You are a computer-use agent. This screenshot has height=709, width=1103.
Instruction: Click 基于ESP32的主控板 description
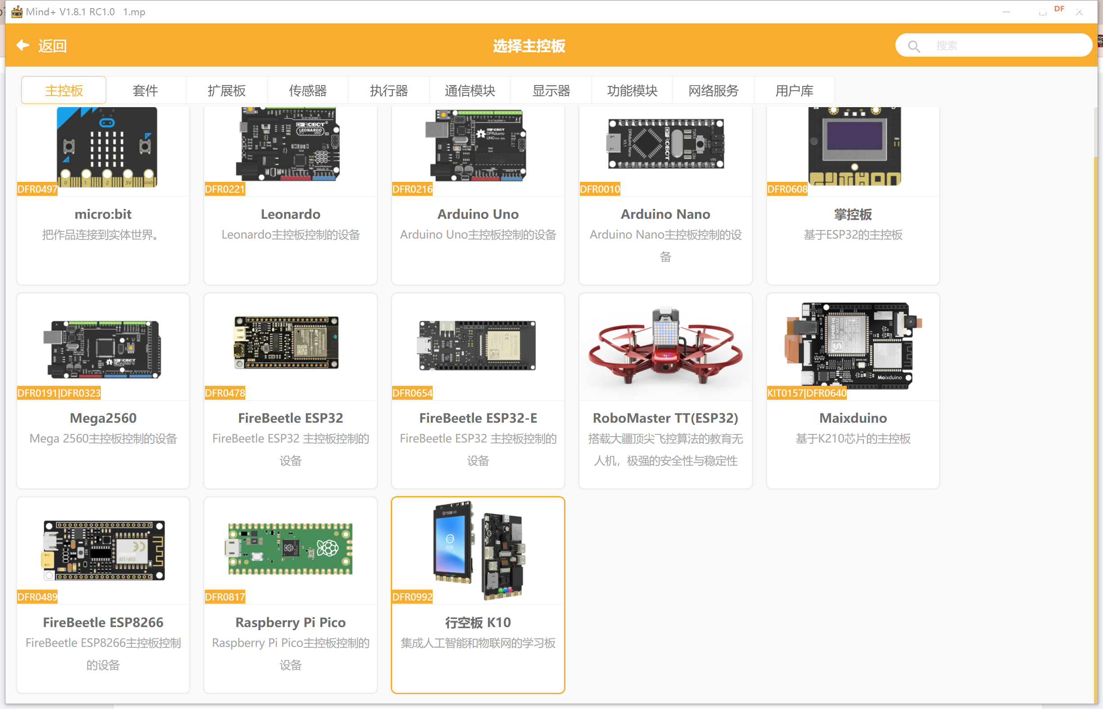click(853, 235)
